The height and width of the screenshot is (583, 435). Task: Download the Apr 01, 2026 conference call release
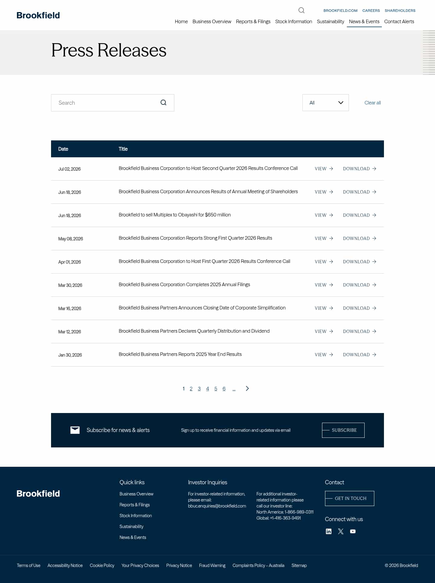tap(359, 262)
